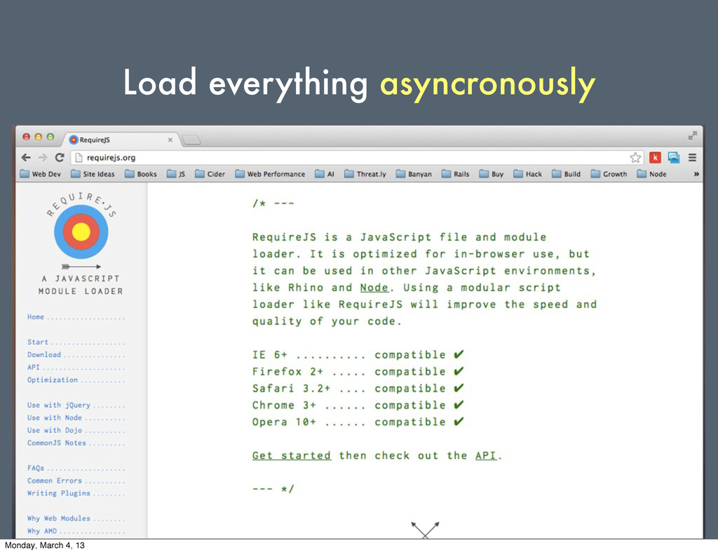
Task: Click the 'IE 6+' compatibility row
Action: pyautogui.click(x=358, y=355)
